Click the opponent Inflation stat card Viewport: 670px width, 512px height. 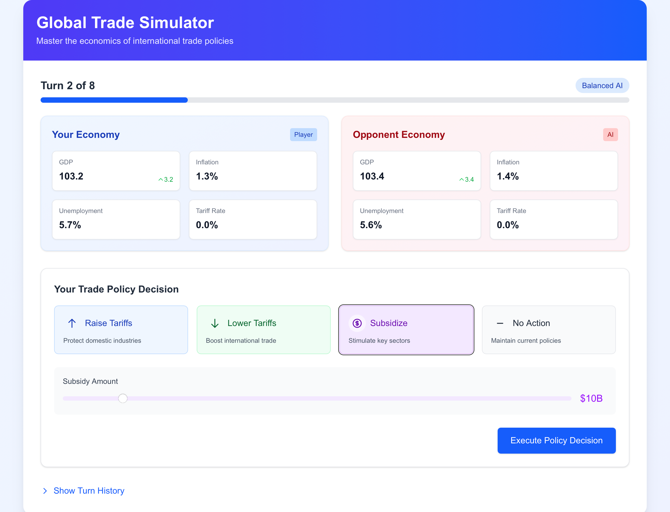[x=553, y=171]
